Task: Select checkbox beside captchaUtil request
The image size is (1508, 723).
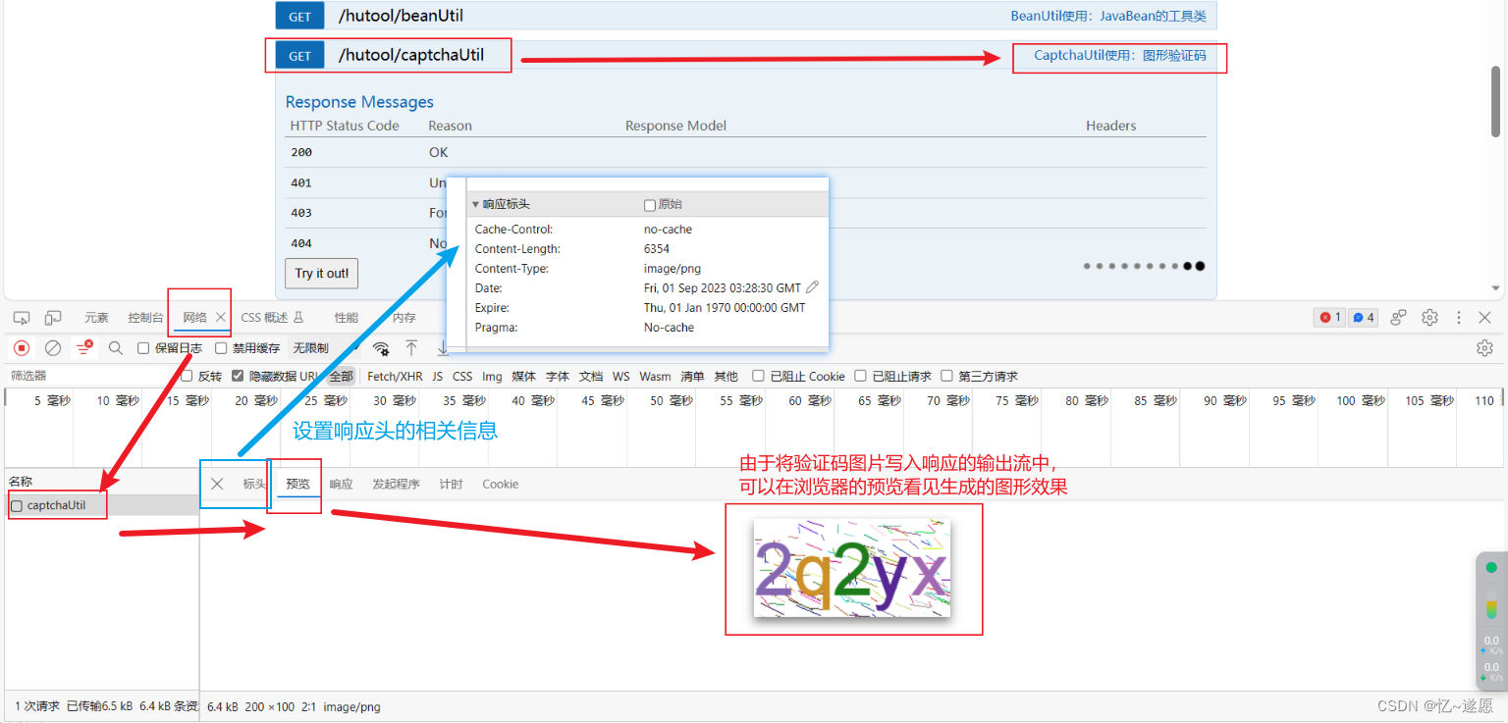Action: [x=17, y=506]
